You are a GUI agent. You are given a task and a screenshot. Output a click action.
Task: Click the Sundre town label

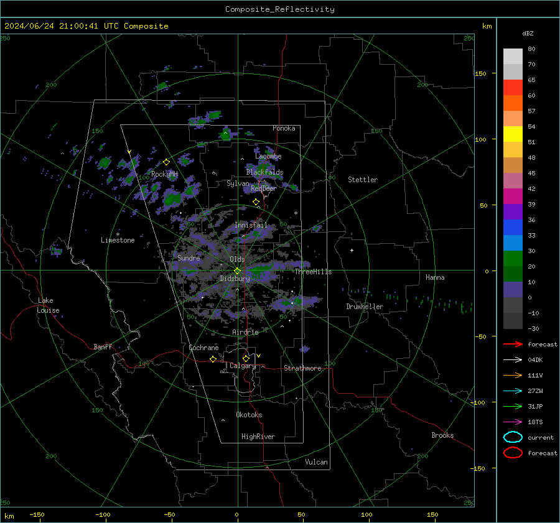click(x=189, y=257)
